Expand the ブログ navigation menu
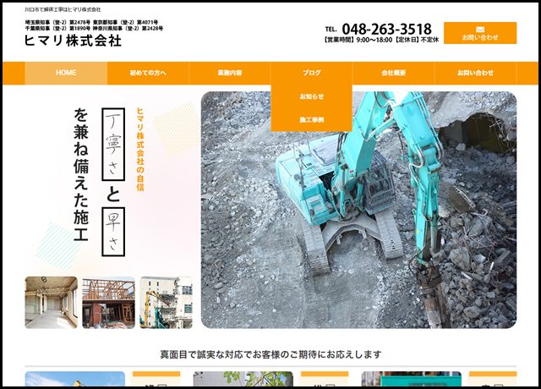Viewport: 541px width, 389px height. tap(311, 74)
